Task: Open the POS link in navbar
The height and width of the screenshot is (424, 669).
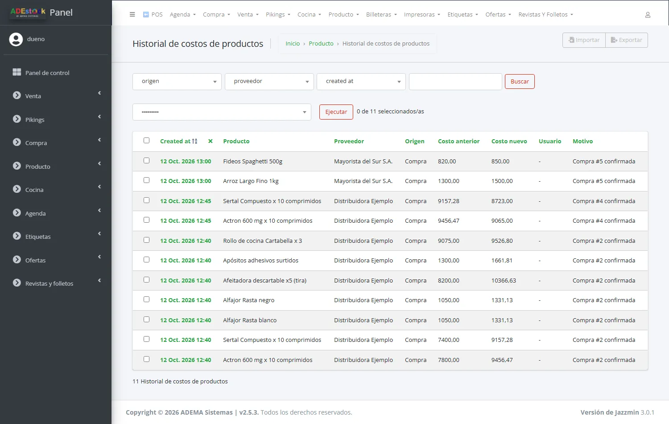Action: coord(153,15)
